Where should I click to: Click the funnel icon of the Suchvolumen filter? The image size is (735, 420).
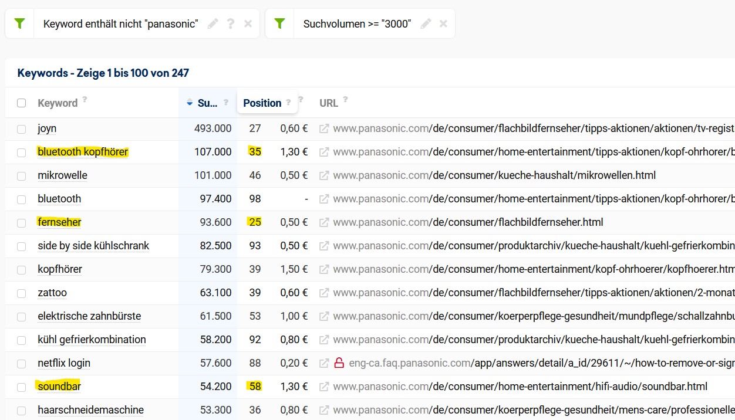(x=279, y=23)
